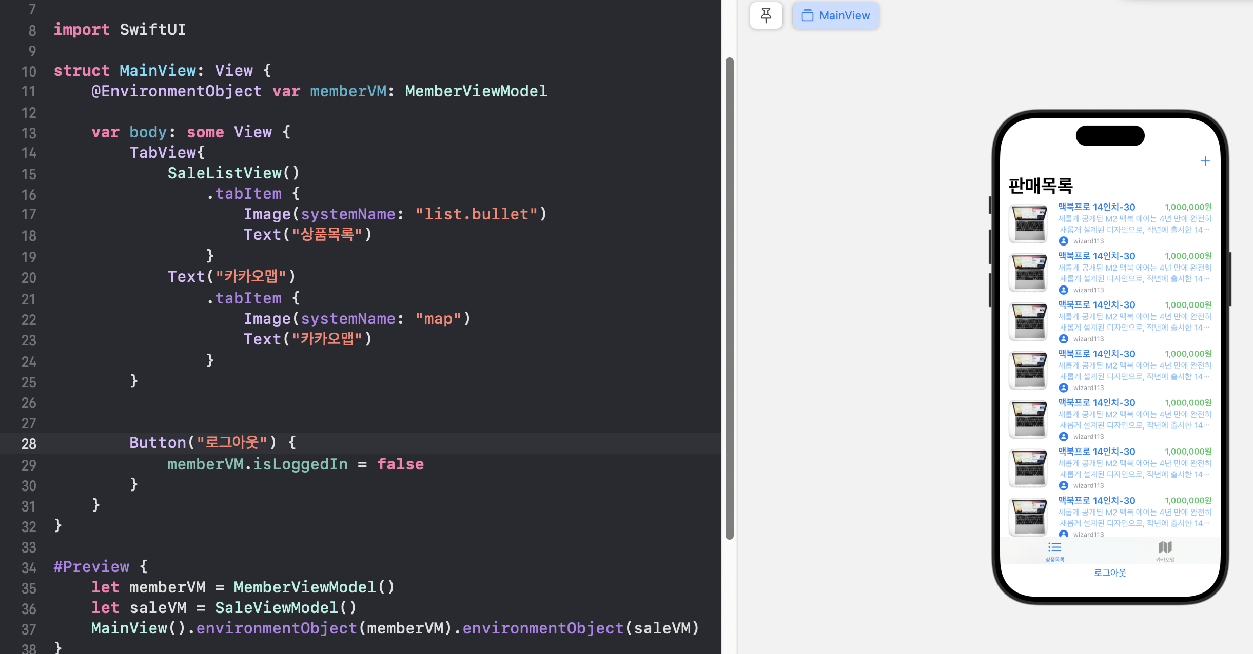This screenshot has height=654, width=1253.
Task: Click the editor vertical scrollbar
Action: (x=729, y=297)
